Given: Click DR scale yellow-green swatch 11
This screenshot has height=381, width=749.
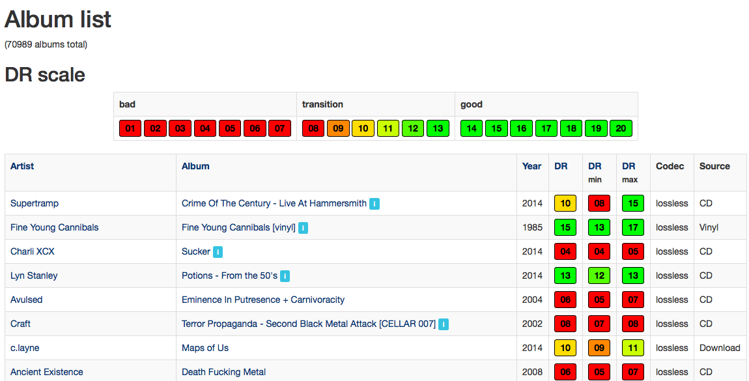Looking at the screenshot, I should coord(388,128).
